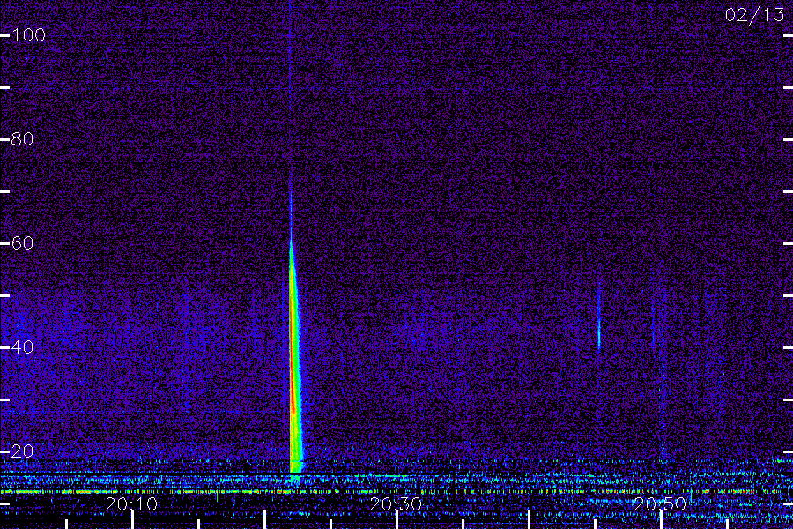Click the 100 frequency axis label

[28, 35]
